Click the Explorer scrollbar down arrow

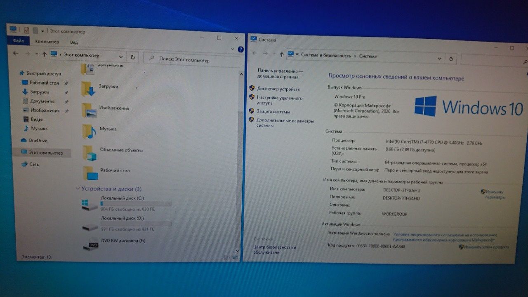point(238,250)
